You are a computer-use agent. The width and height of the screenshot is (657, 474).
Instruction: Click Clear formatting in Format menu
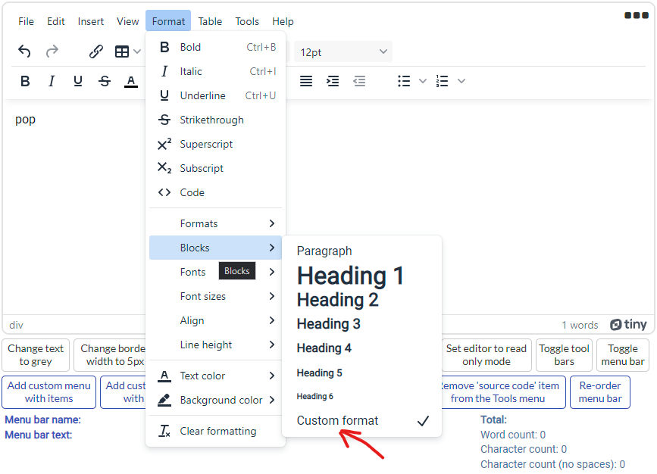[215, 432]
